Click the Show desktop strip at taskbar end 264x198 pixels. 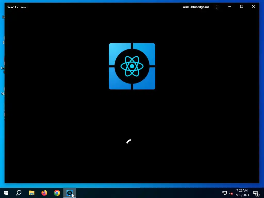click(263, 193)
